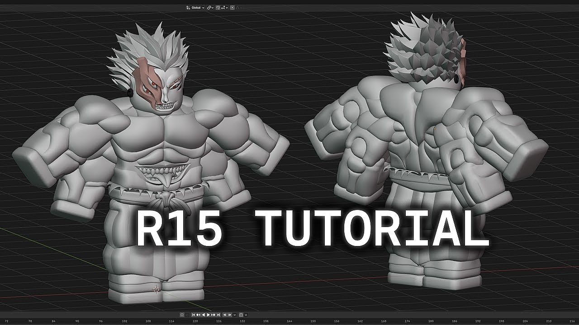Toggle the snap magnet button
This screenshot has height=325, width=579.
pos(218,8)
